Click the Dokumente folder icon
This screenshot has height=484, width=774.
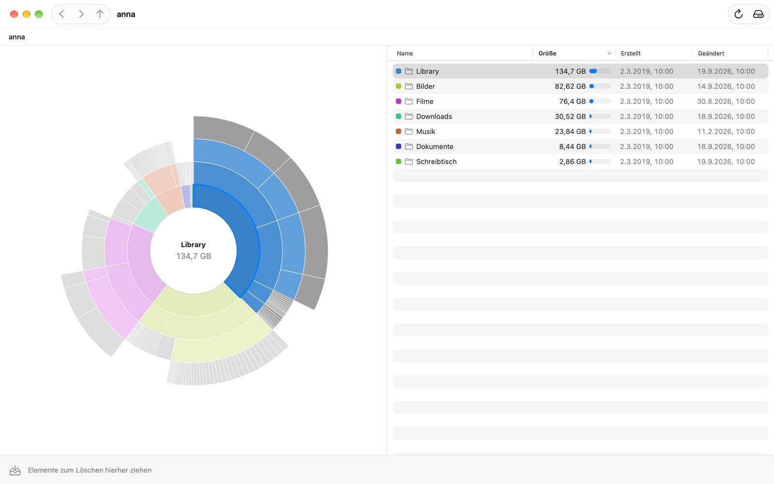click(409, 146)
